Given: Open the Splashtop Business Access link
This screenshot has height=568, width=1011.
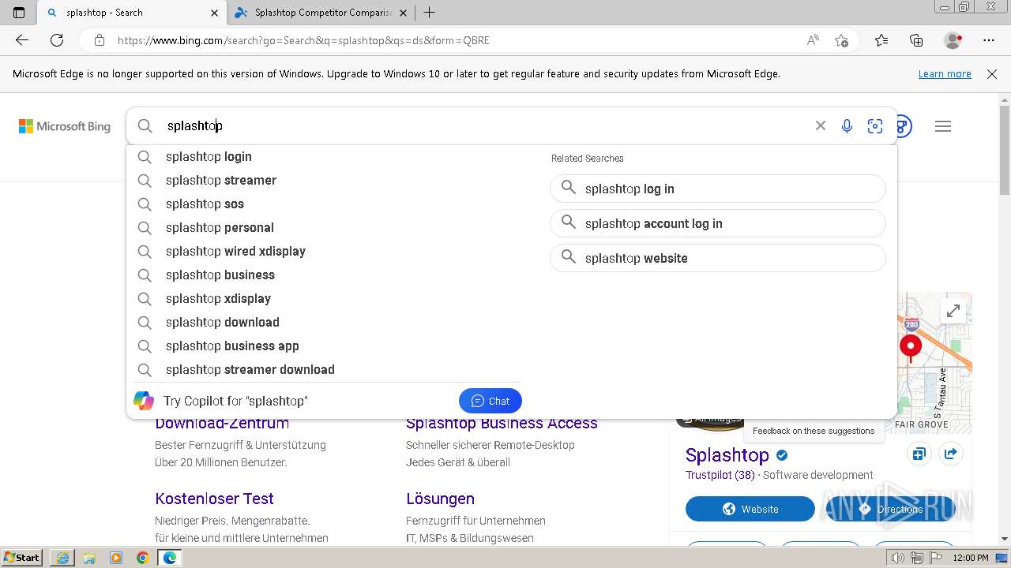Looking at the screenshot, I should (502, 423).
